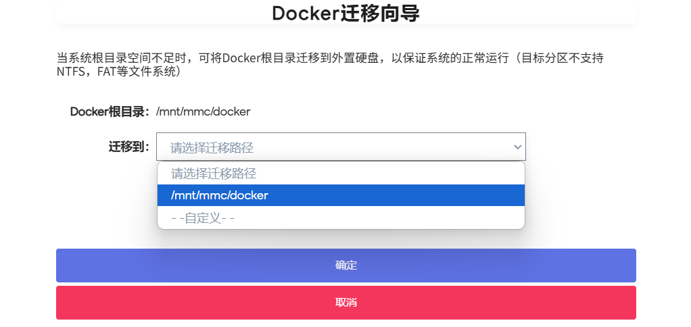
Task: Click the word Docker in the description sentence
Action: coord(241,58)
